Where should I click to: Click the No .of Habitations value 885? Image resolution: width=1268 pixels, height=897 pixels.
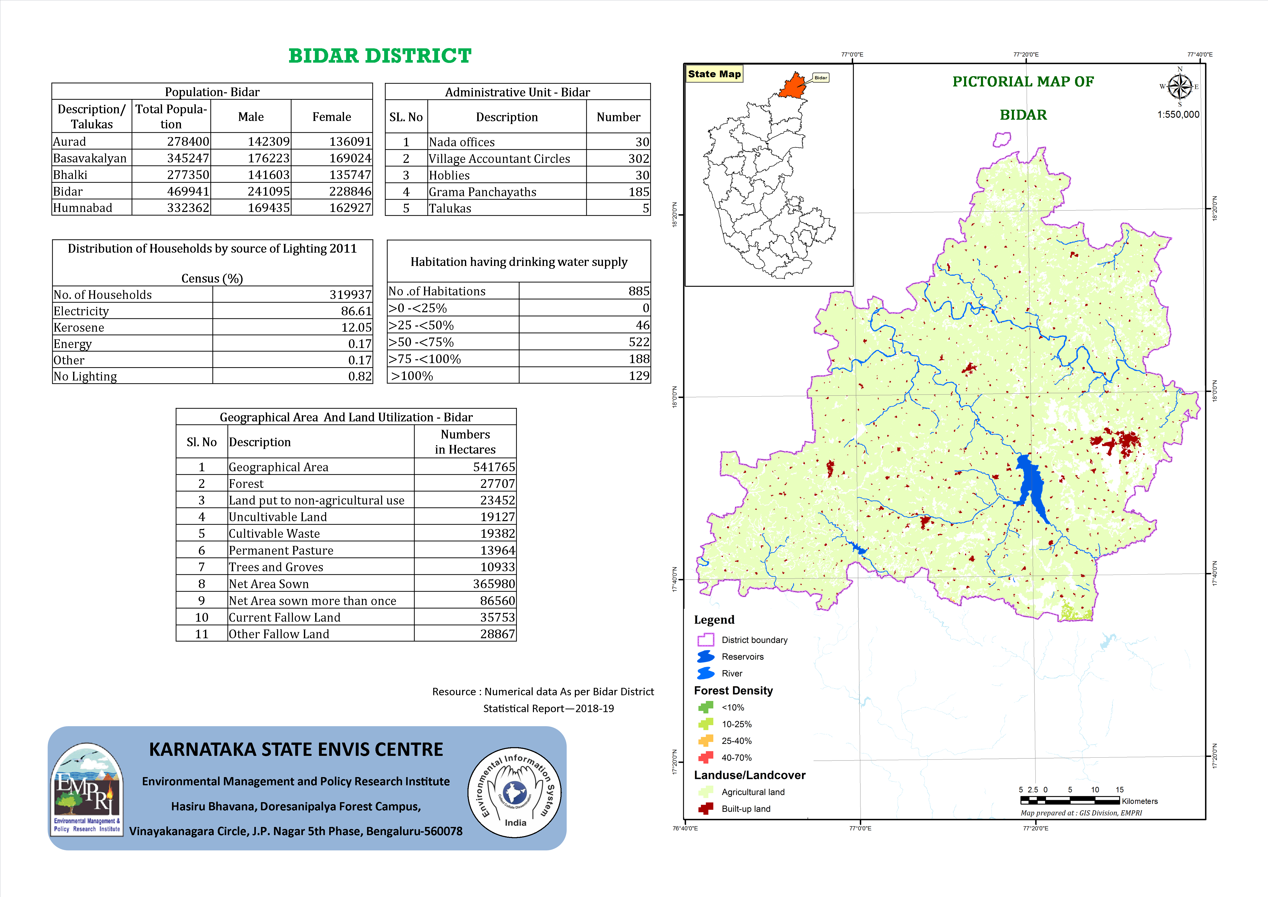[639, 291]
